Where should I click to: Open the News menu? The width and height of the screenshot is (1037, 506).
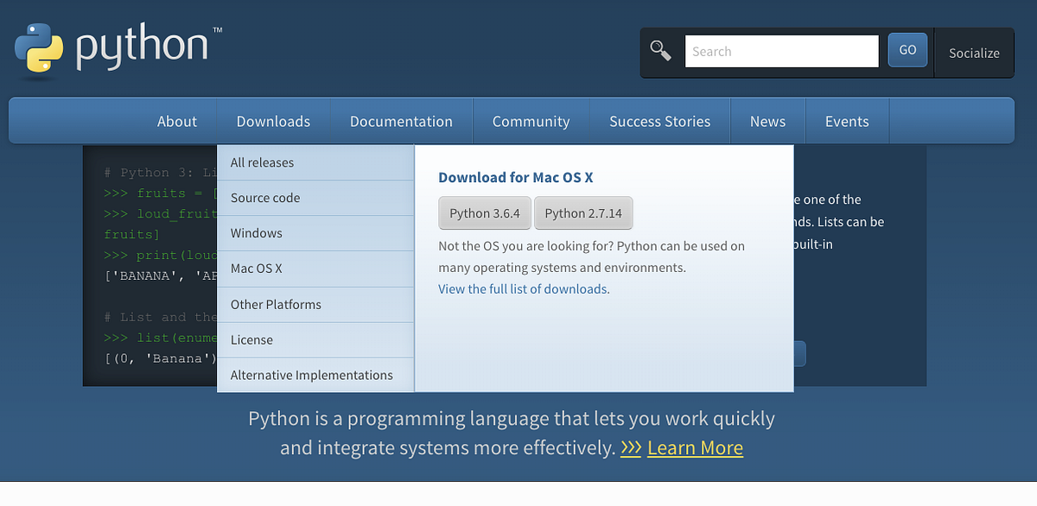pos(767,121)
